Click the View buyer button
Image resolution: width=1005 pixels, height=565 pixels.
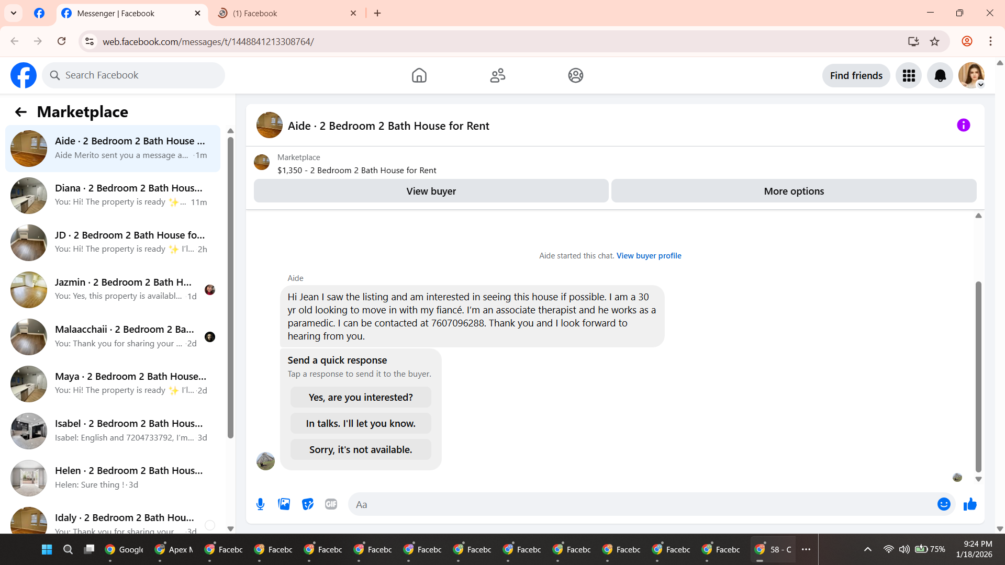click(x=431, y=191)
